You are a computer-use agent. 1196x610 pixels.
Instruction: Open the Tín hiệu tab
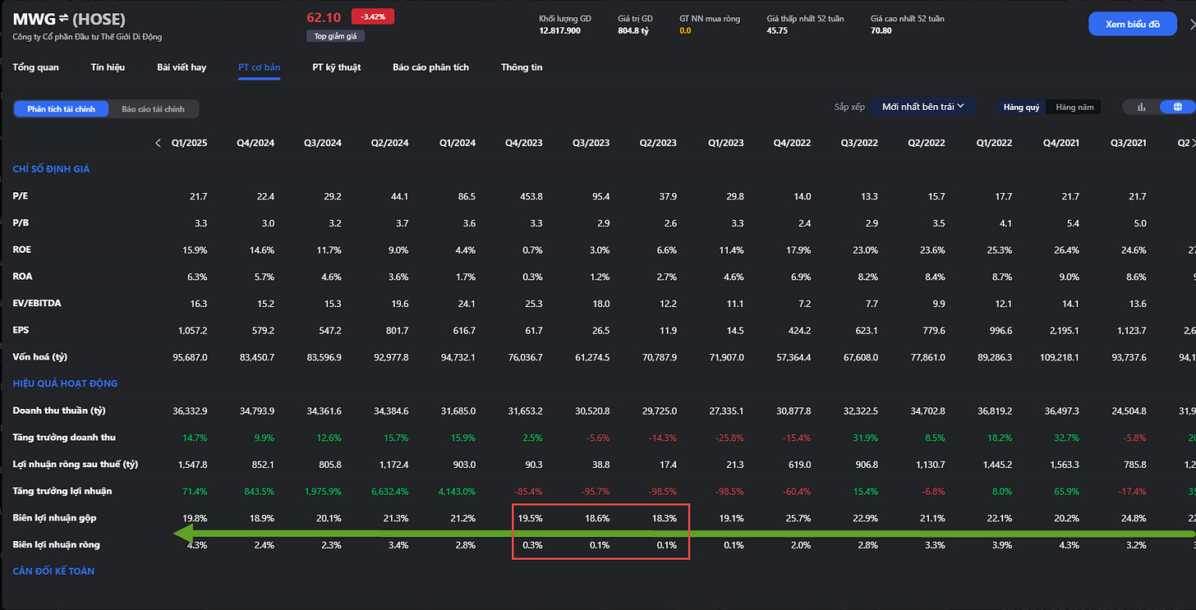(x=108, y=67)
